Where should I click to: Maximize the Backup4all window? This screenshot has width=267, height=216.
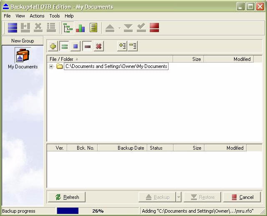[250, 7]
